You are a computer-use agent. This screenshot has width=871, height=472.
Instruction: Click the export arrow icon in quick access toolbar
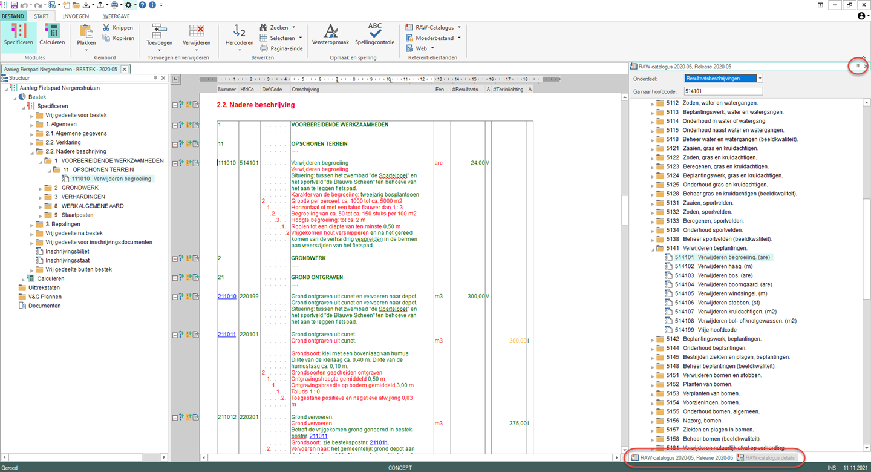(x=100, y=5)
